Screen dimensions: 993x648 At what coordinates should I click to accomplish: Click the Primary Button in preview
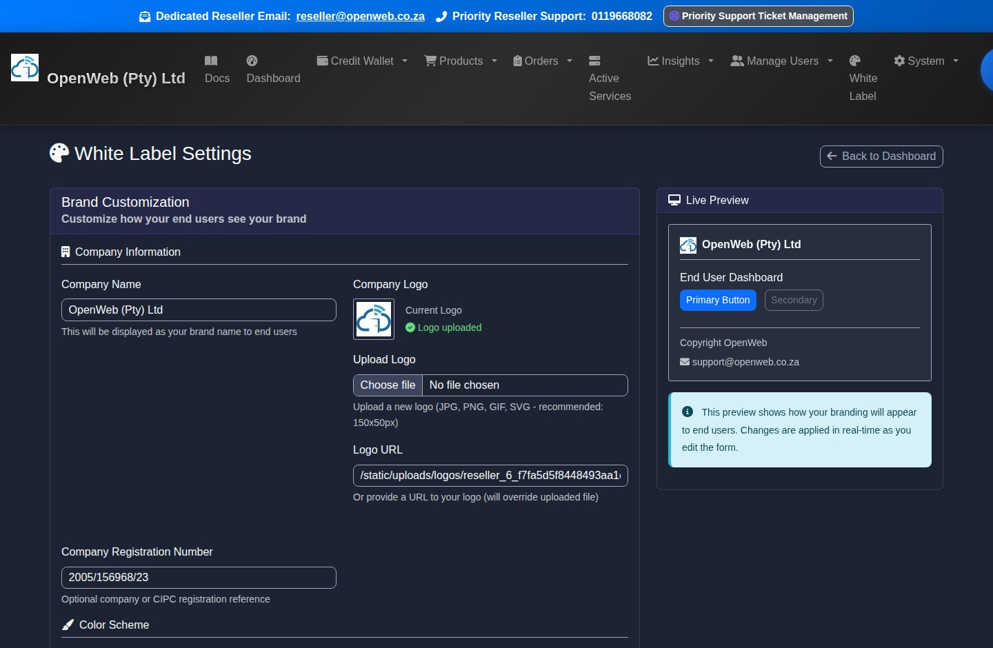tap(718, 300)
